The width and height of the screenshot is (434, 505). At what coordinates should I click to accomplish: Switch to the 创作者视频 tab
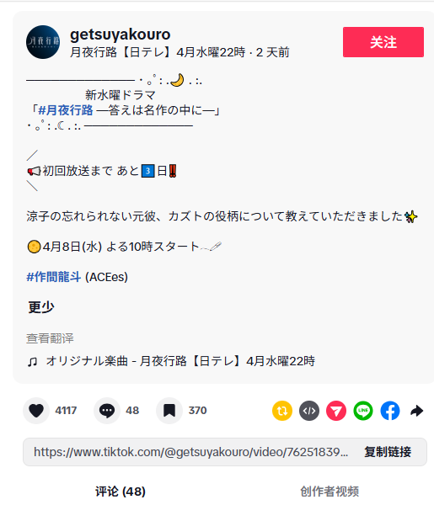[x=330, y=492]
